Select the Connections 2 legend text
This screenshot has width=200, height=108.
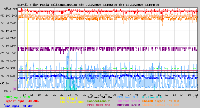[98, 101]
